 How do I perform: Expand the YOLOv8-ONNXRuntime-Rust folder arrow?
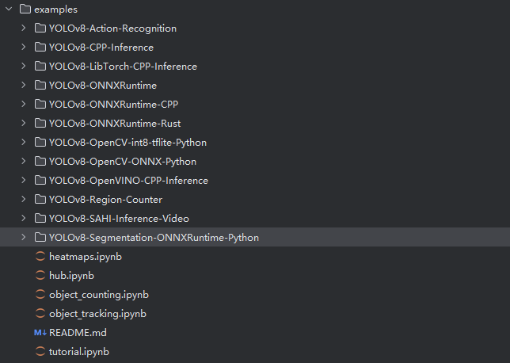coord(24,123)
